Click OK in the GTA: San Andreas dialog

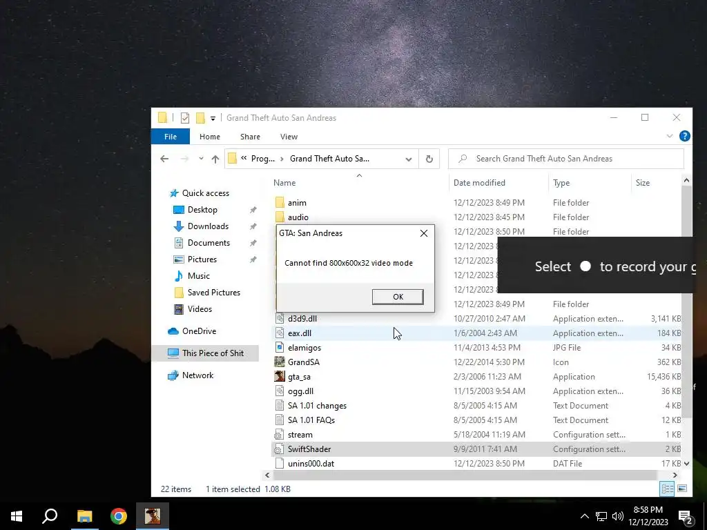click(398, 297)
